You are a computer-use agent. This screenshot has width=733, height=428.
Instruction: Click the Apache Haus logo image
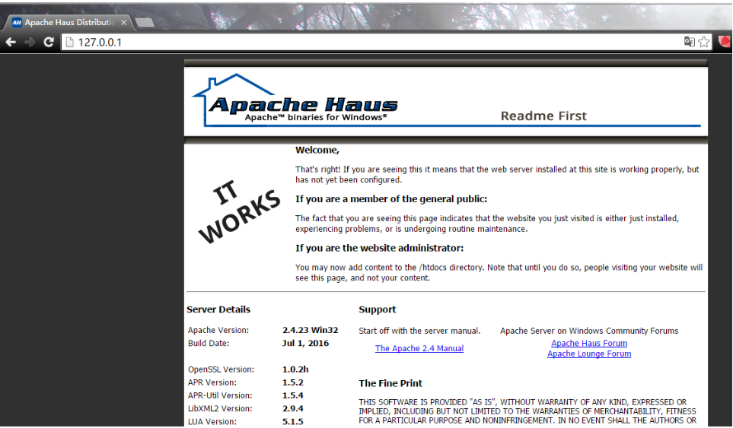(x=295, y=100)
